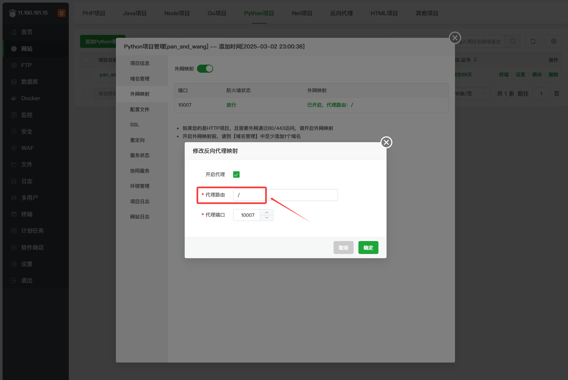Switch to the Java项目 tab
568x380 pixels.
(x=135, y=13)
